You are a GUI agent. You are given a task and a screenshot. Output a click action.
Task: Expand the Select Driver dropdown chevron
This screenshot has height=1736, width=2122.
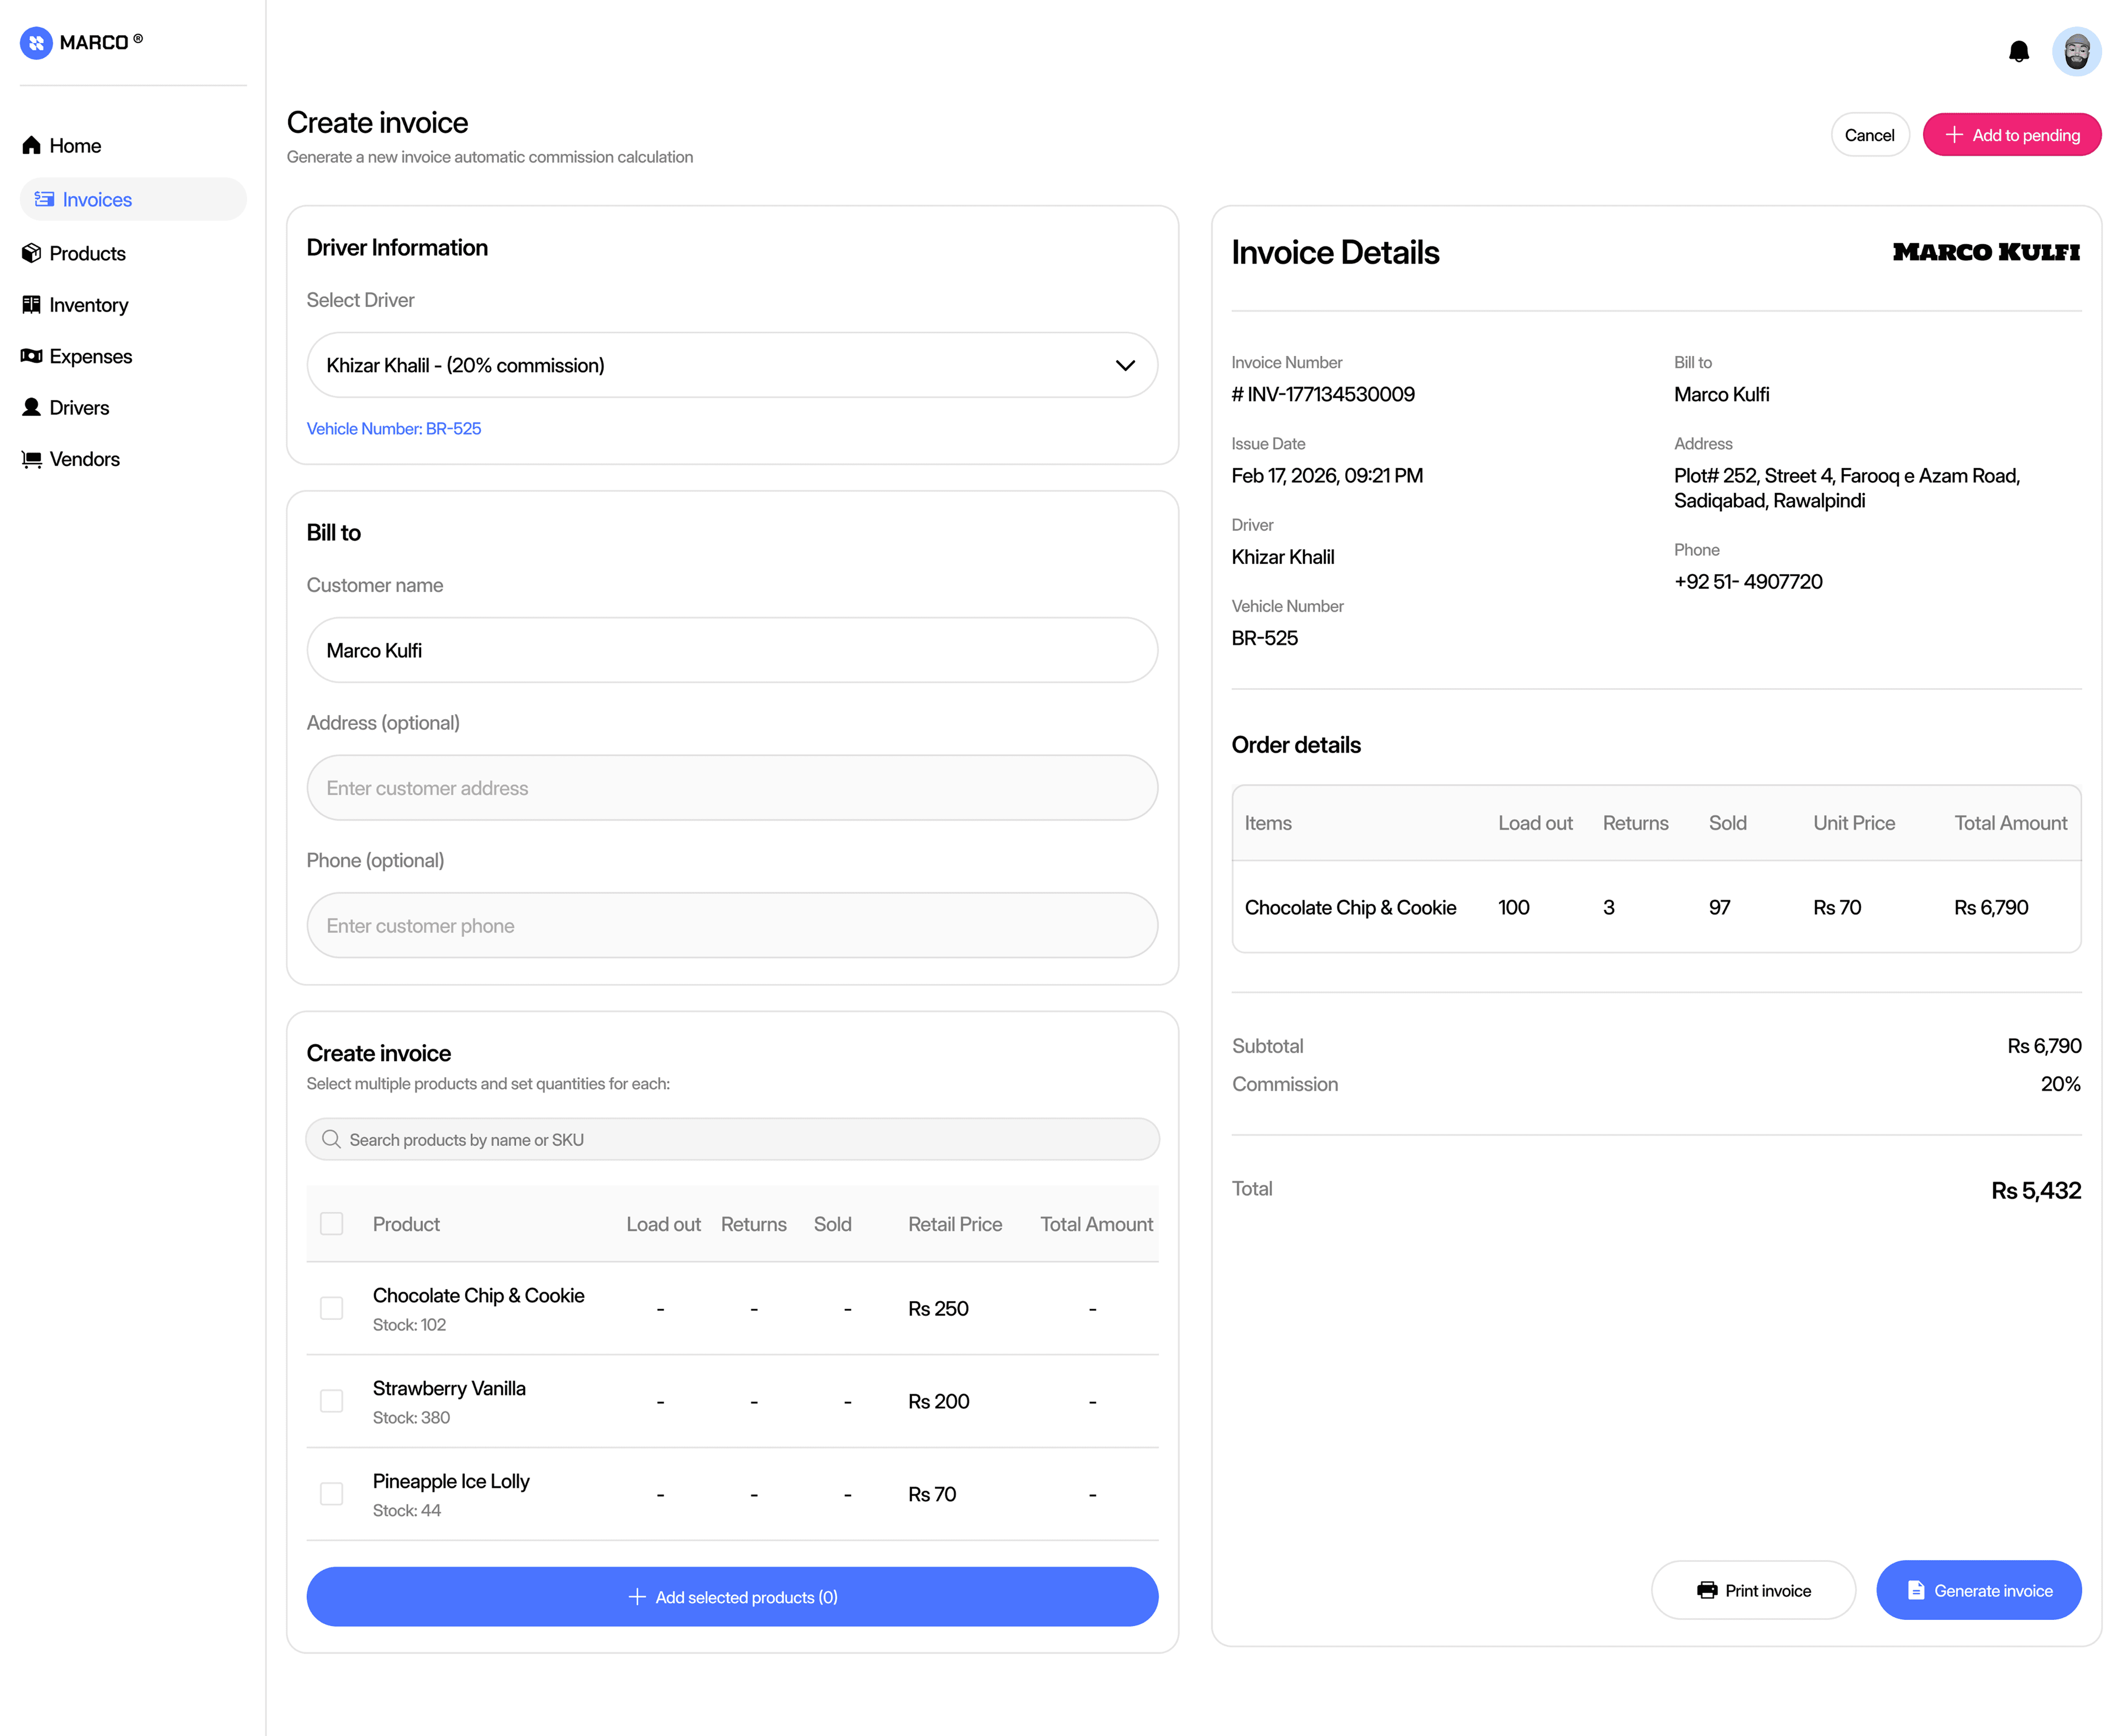[1125, 365]
